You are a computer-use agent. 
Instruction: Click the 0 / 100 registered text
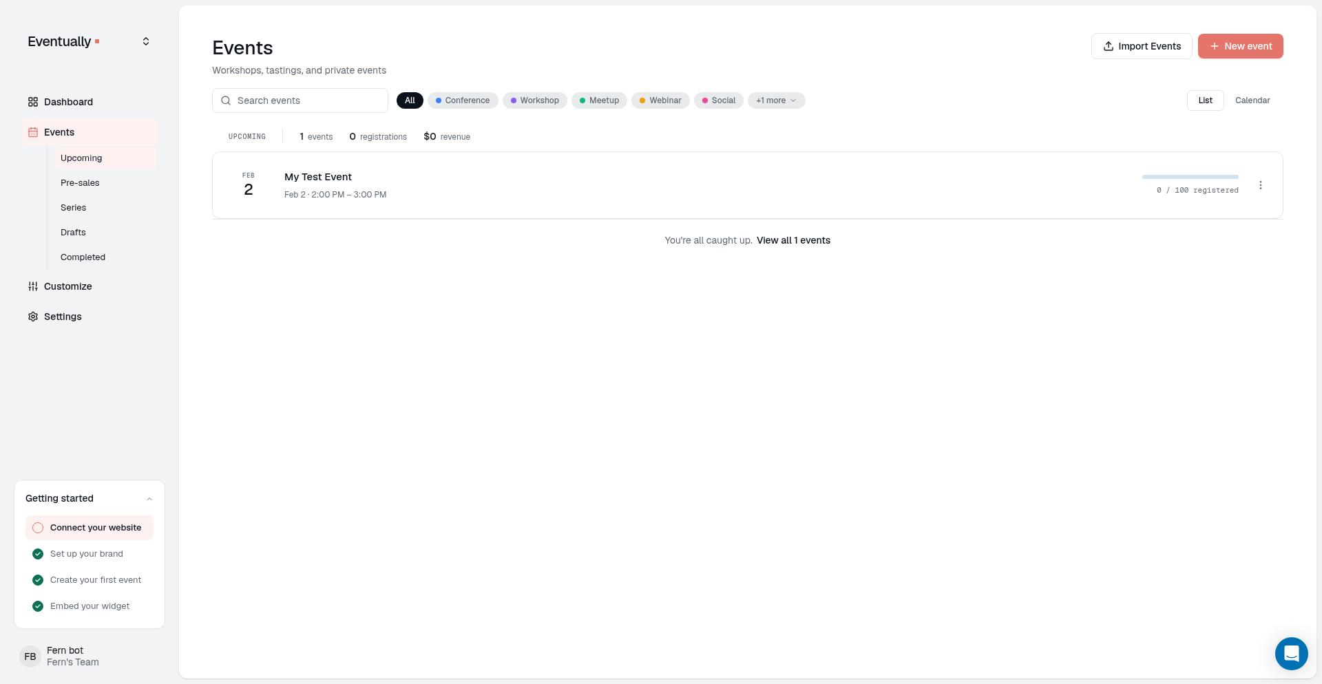1198,190
